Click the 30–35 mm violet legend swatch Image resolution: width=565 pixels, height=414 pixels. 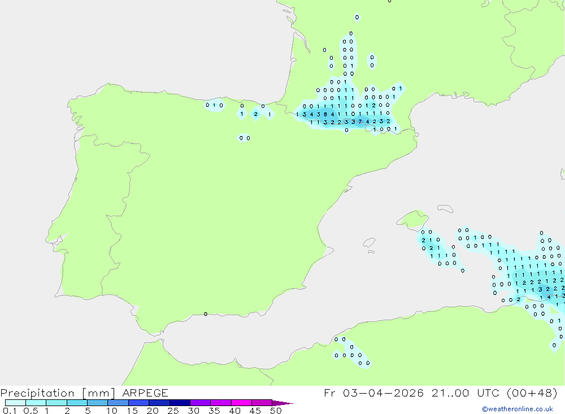click(201, 403)
